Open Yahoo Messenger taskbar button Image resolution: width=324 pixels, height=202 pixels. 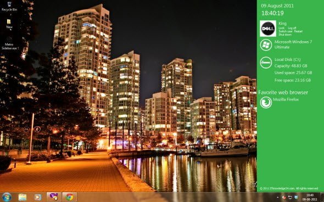54,197
